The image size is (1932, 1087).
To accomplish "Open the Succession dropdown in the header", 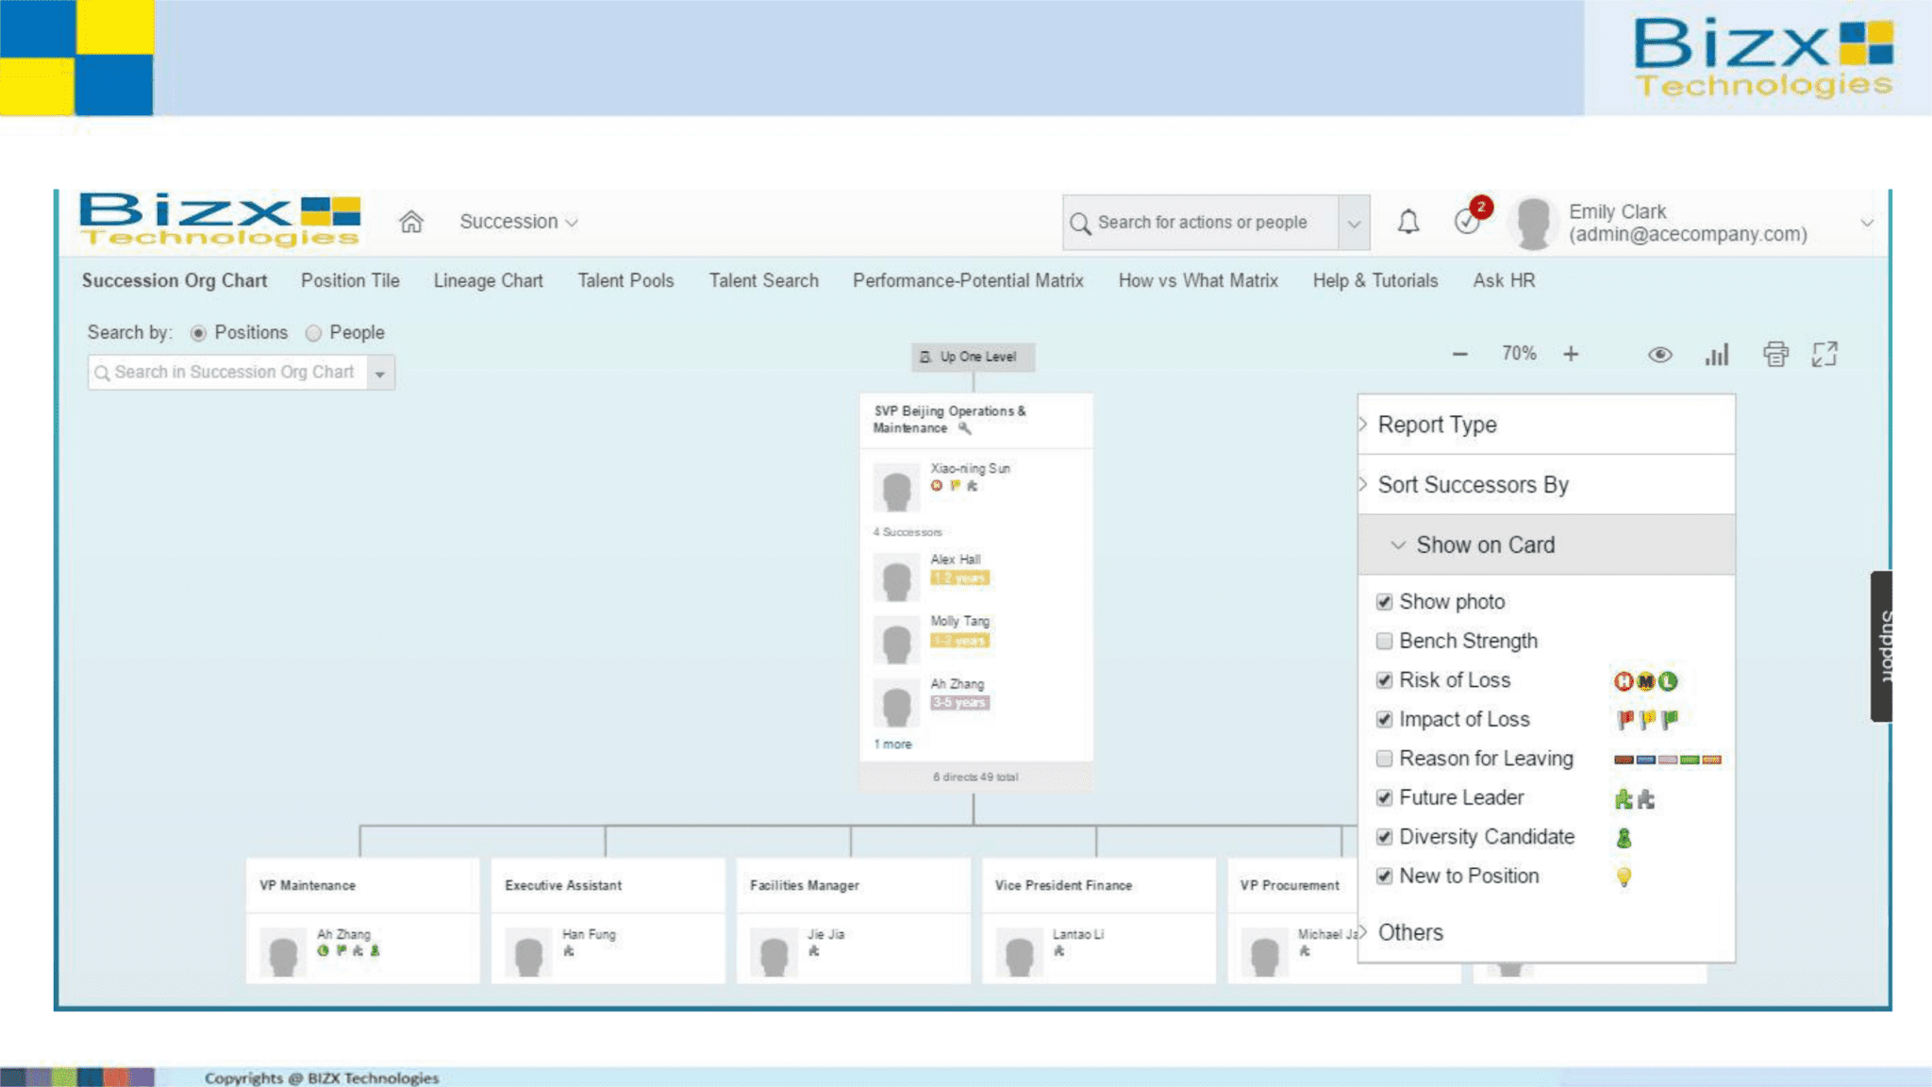I will (x=517, y=221).
